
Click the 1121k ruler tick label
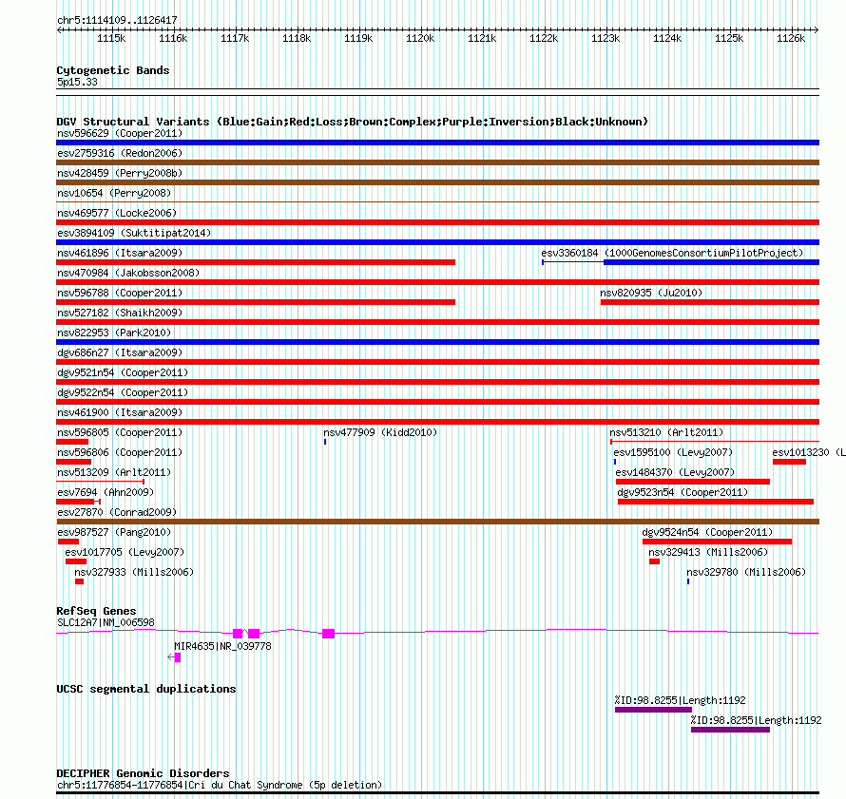click(482, 38)
